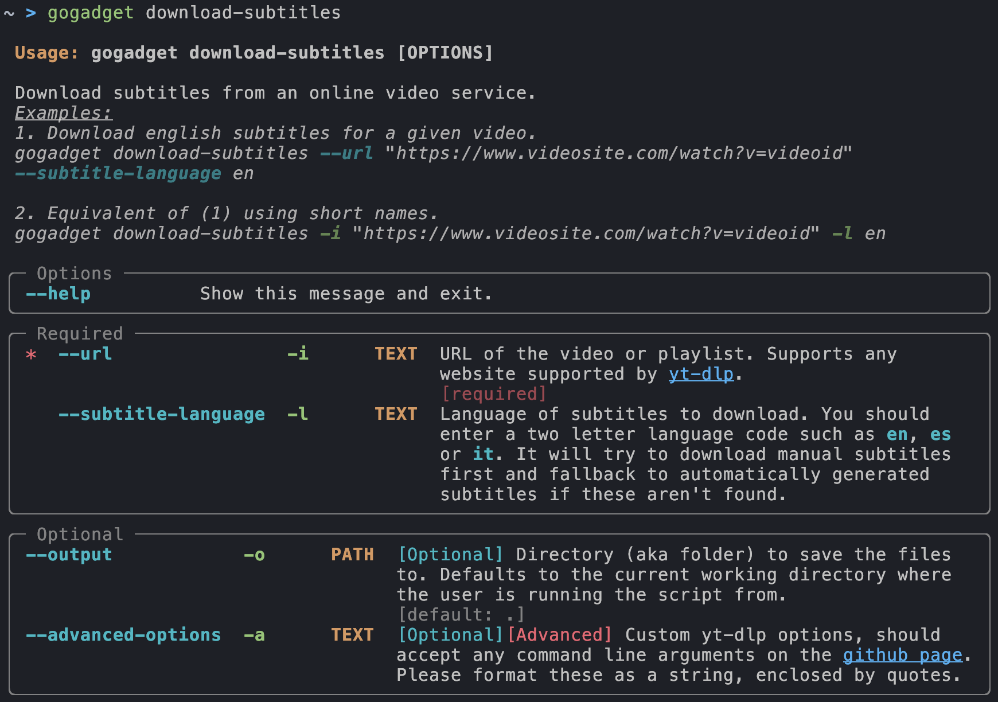Click the -o short flag
Screen dimensions: 998x702
[x=254, y=555]
